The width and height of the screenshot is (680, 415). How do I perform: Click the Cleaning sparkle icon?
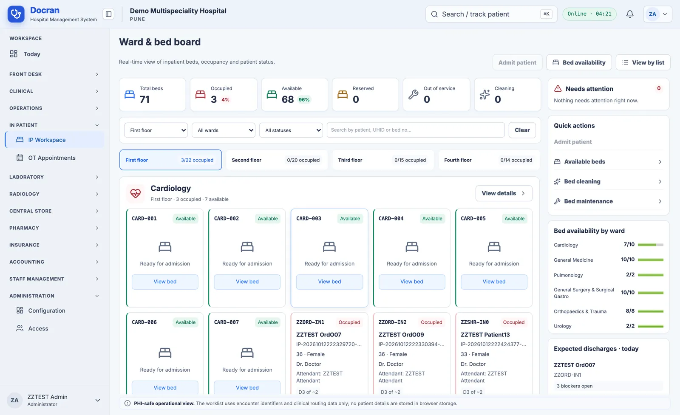pyautogui.click(x=484, y=94)
